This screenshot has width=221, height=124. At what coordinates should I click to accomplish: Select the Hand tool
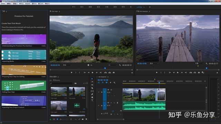(92, 97)
